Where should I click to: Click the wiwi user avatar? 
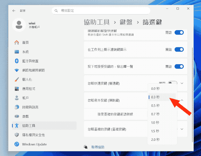pos(19,25)
